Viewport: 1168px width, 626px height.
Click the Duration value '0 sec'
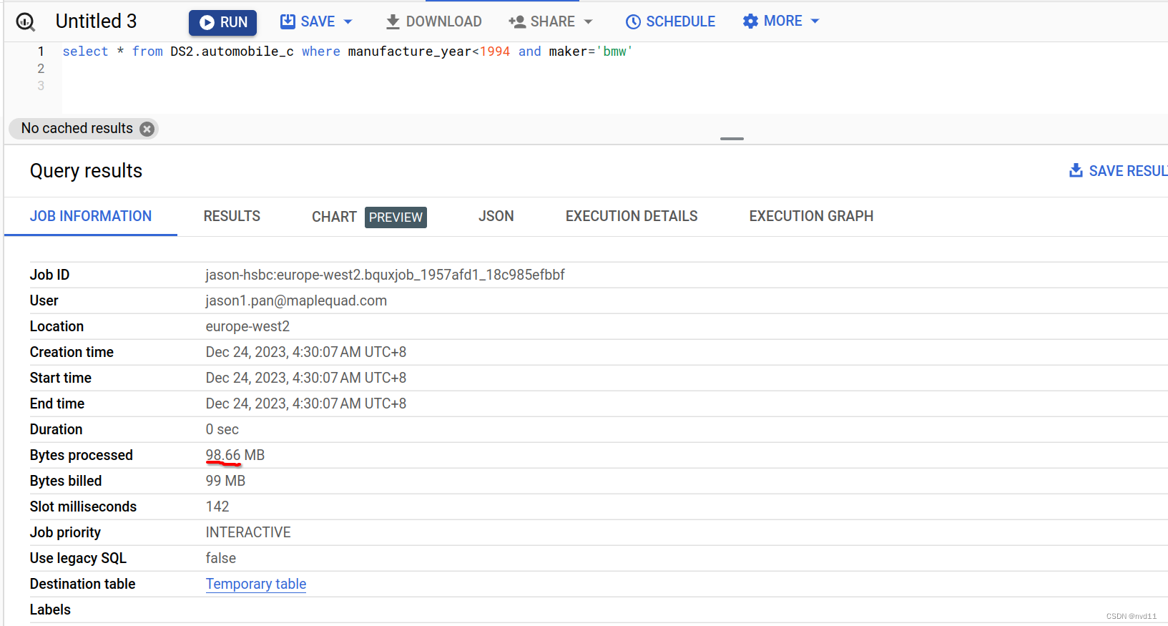point(222,429)
